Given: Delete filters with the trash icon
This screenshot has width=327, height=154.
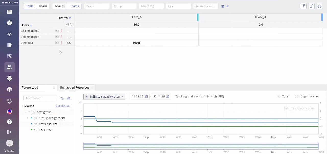Looking at the screenshot, I should tap(223, 6).
